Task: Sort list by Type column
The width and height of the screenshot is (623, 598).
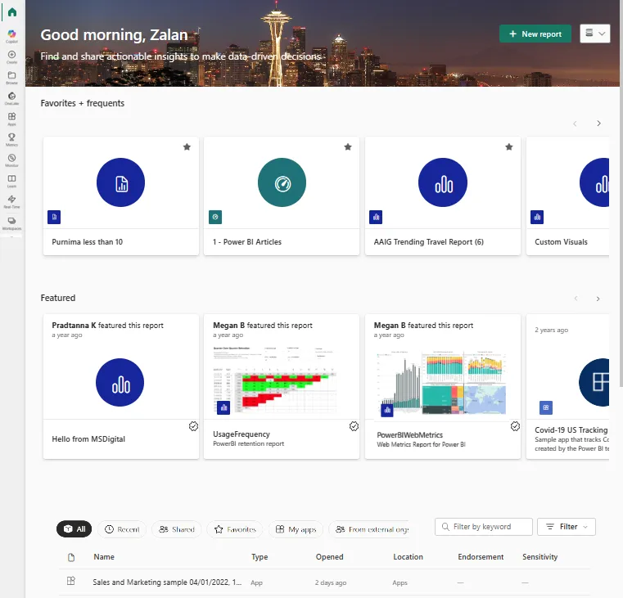Action: click(x=260, y=557)
